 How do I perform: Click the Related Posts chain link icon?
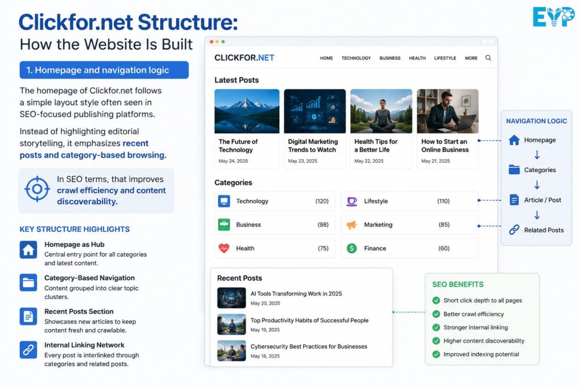coord(514,229)
